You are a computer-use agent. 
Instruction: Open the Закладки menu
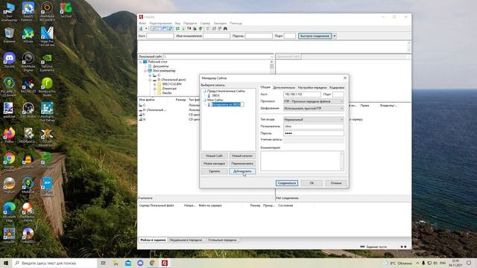pyautogui.click(x=220, y=23)
